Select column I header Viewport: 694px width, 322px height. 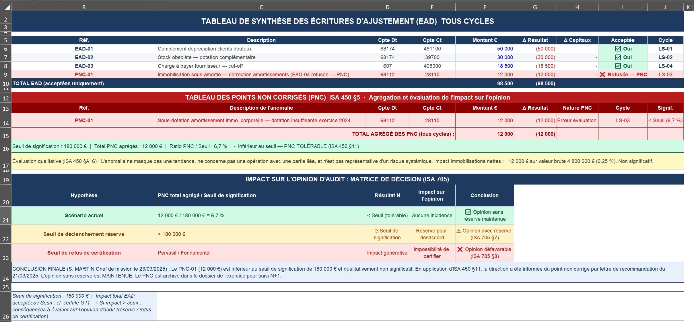click(623, 7)
